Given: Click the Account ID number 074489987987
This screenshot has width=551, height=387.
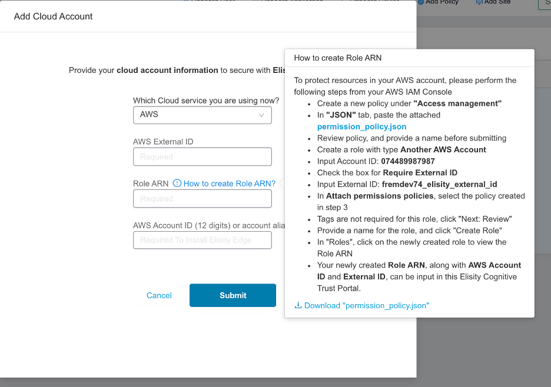Looking at the screenshot, I should [407, 161].
